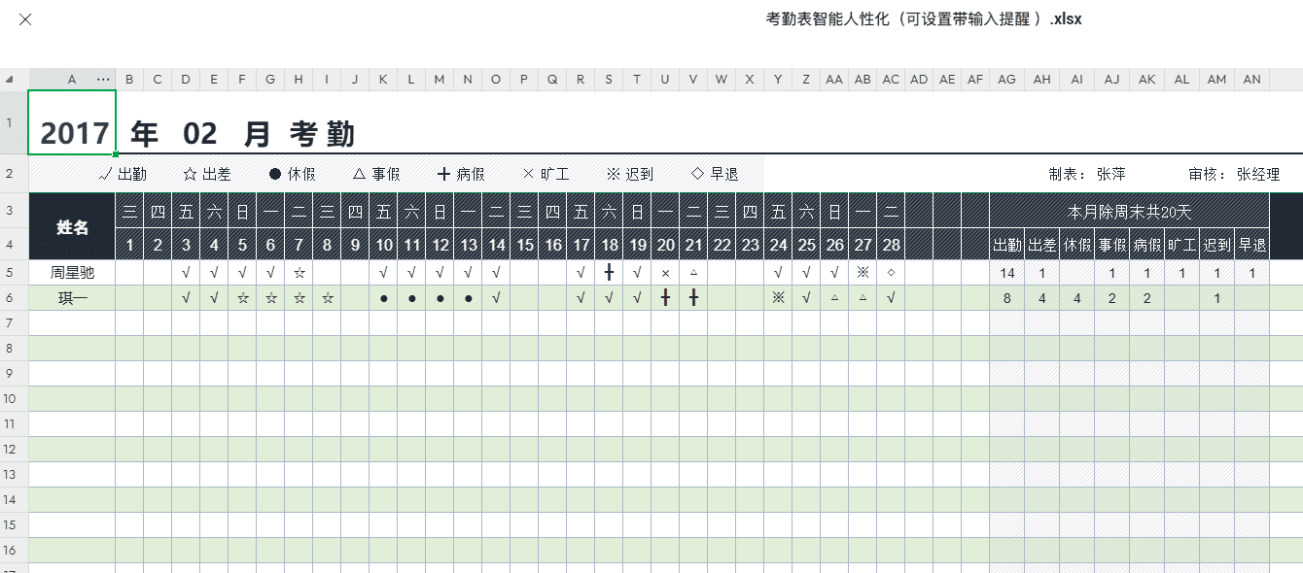Image resolution: width=1303 pixels, height=573 pixels.
Task: Click the × 旷工 legend entry
Action: pyautogui.click(x=546, y=175)
